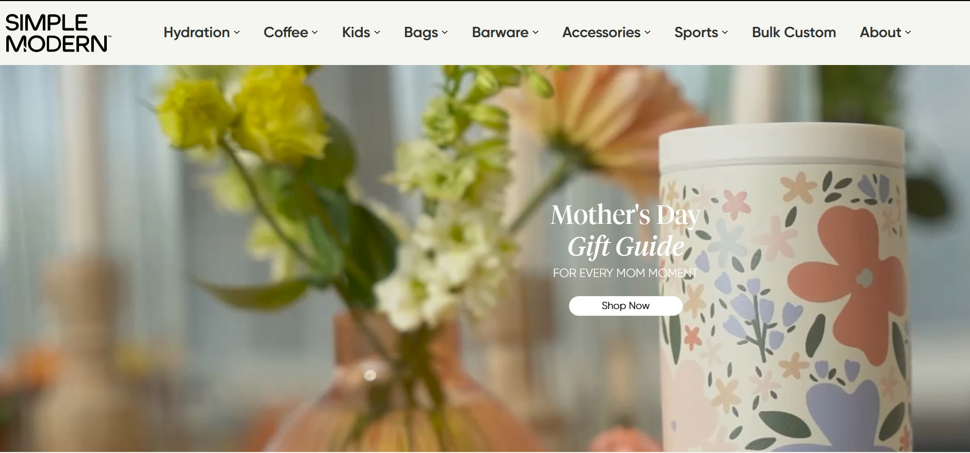Go to Bulk Custom page
970x453 pixels.
tap(794, 32)
